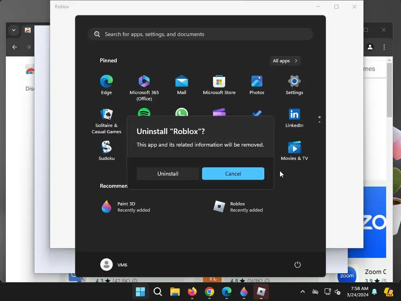
Task: Click the Chrome forward arrow
Action: 28,47
